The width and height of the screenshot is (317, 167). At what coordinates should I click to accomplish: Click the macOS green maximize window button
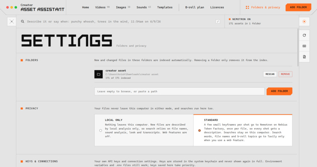[x=16, y=7]
